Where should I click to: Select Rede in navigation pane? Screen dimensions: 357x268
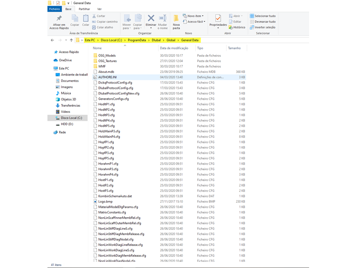coord(60,132)
